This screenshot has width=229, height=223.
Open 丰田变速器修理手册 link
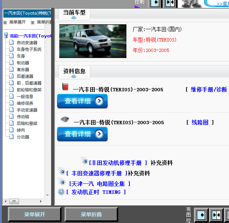[x=97, y=173]
